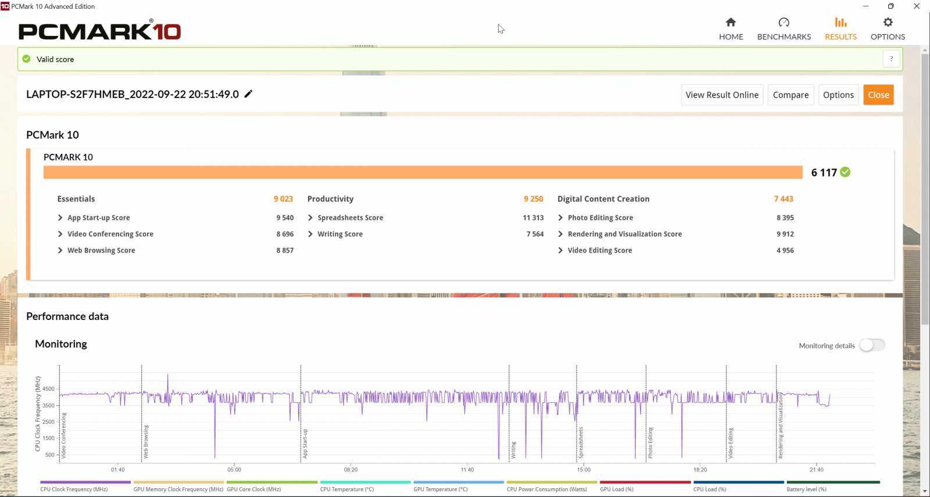Open the Benchmarks gauge icon

pos(784,22)
